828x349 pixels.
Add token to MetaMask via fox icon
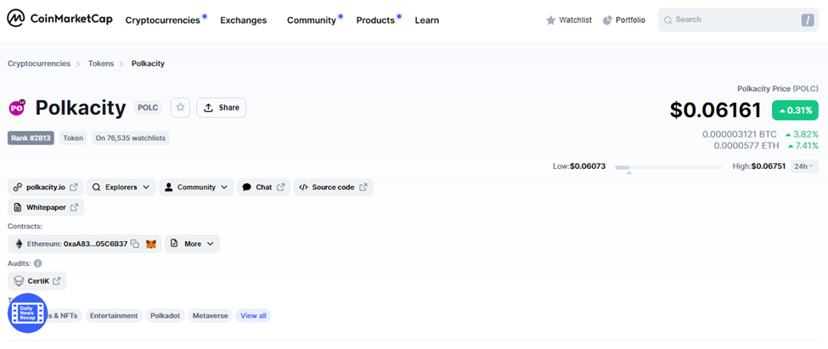point(151,244)
